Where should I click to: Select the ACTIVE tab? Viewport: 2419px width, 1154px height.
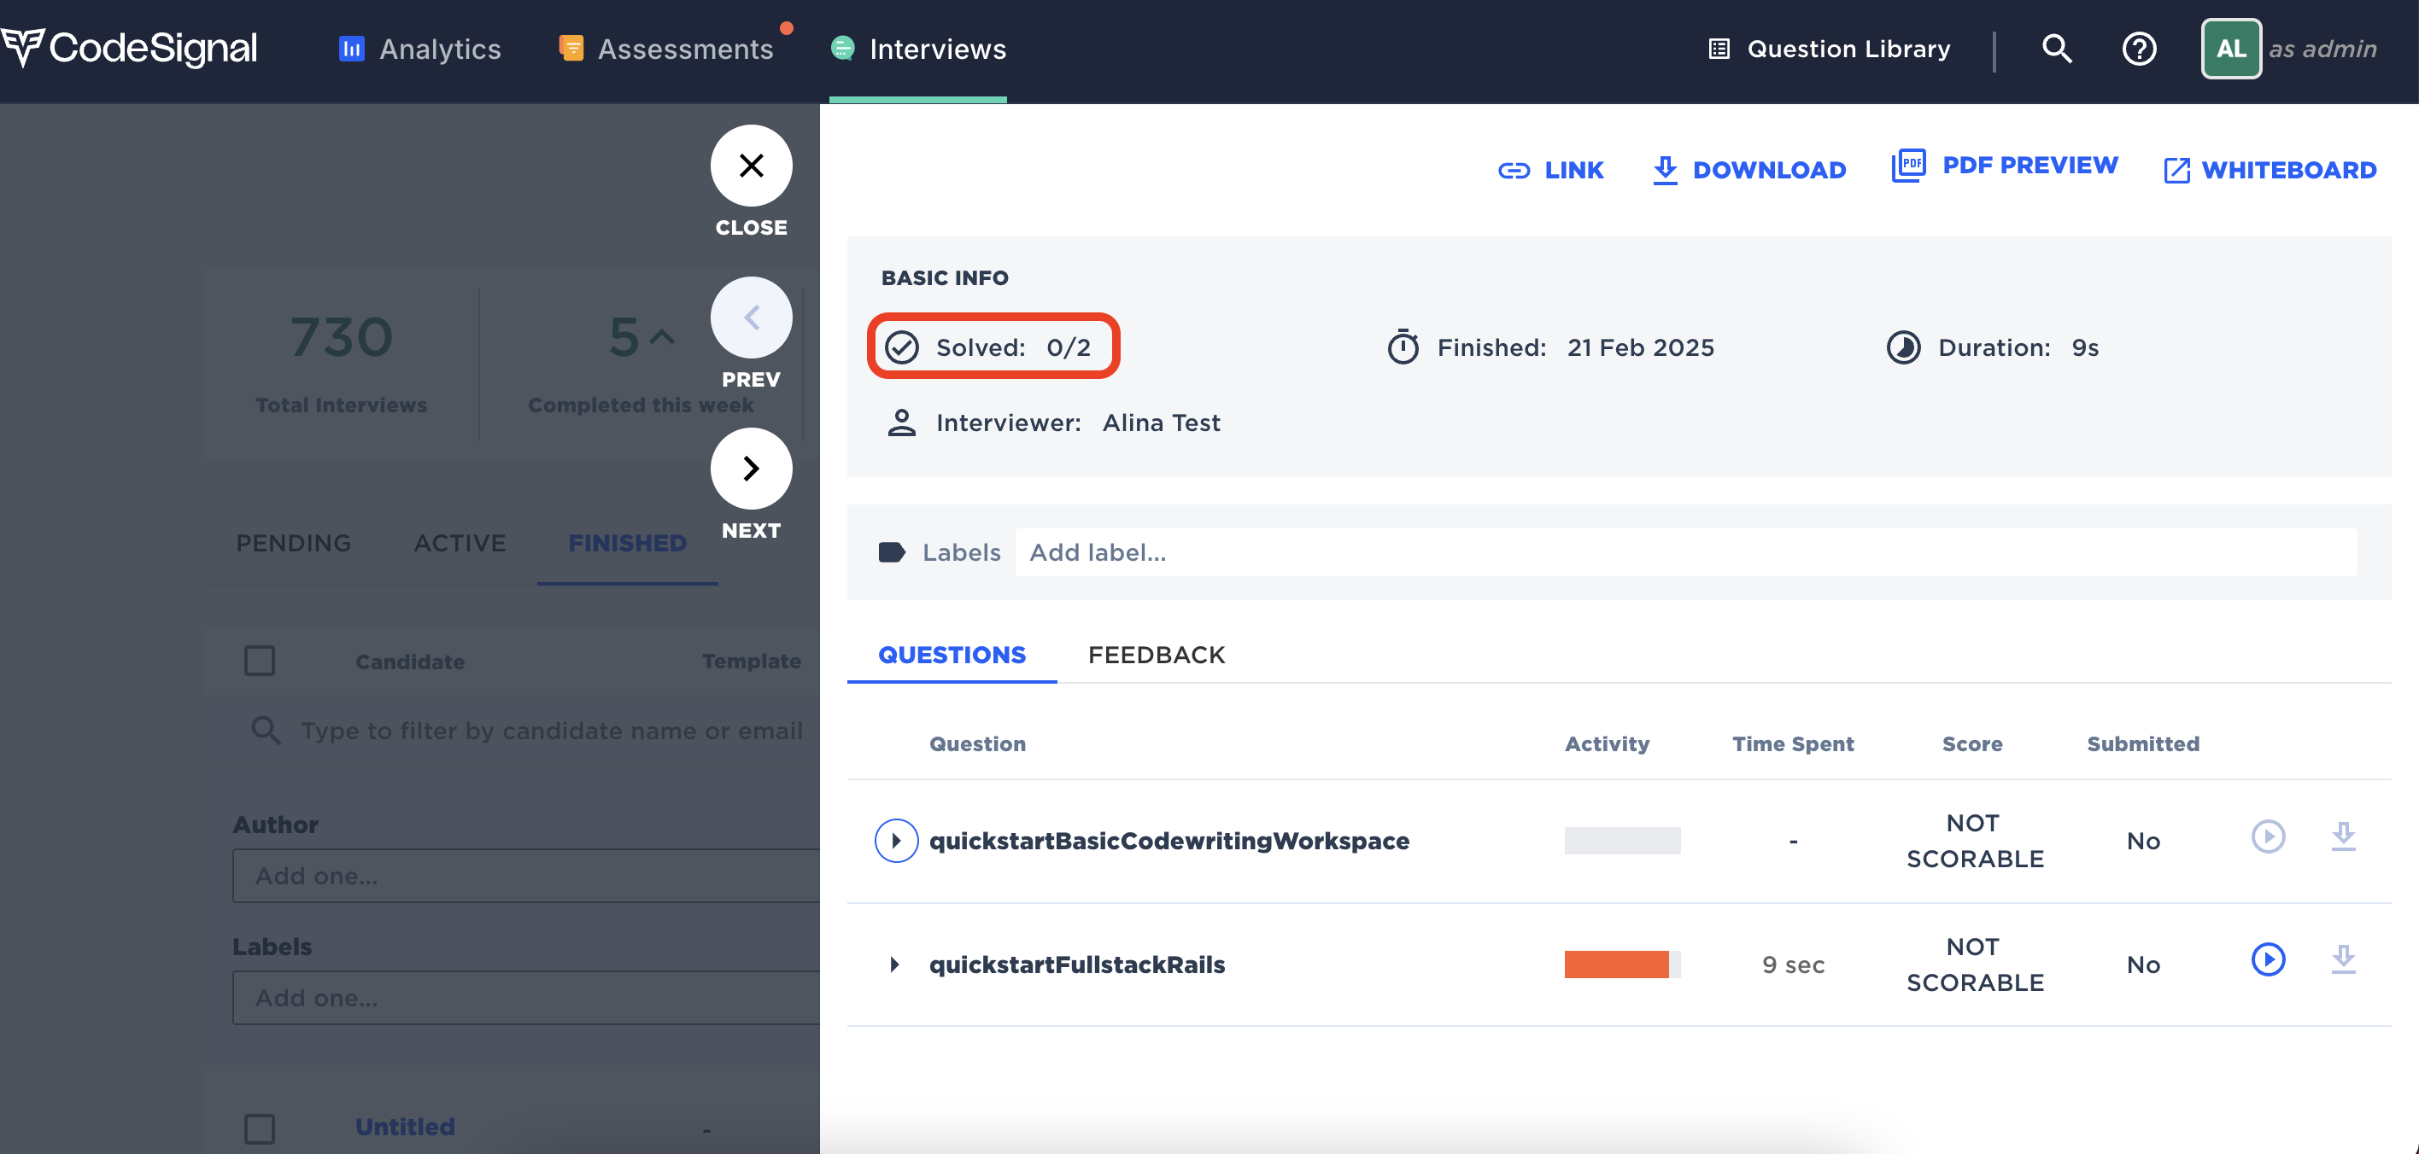tap(460, 543)
